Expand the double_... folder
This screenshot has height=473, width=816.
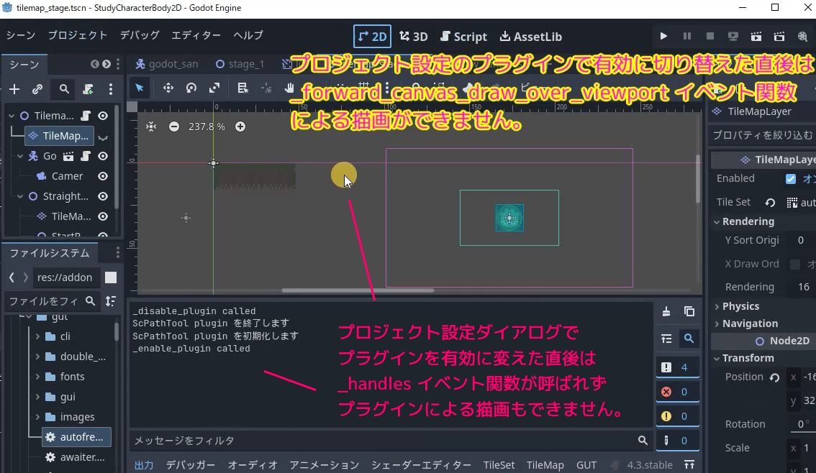[x=37, y=357]
